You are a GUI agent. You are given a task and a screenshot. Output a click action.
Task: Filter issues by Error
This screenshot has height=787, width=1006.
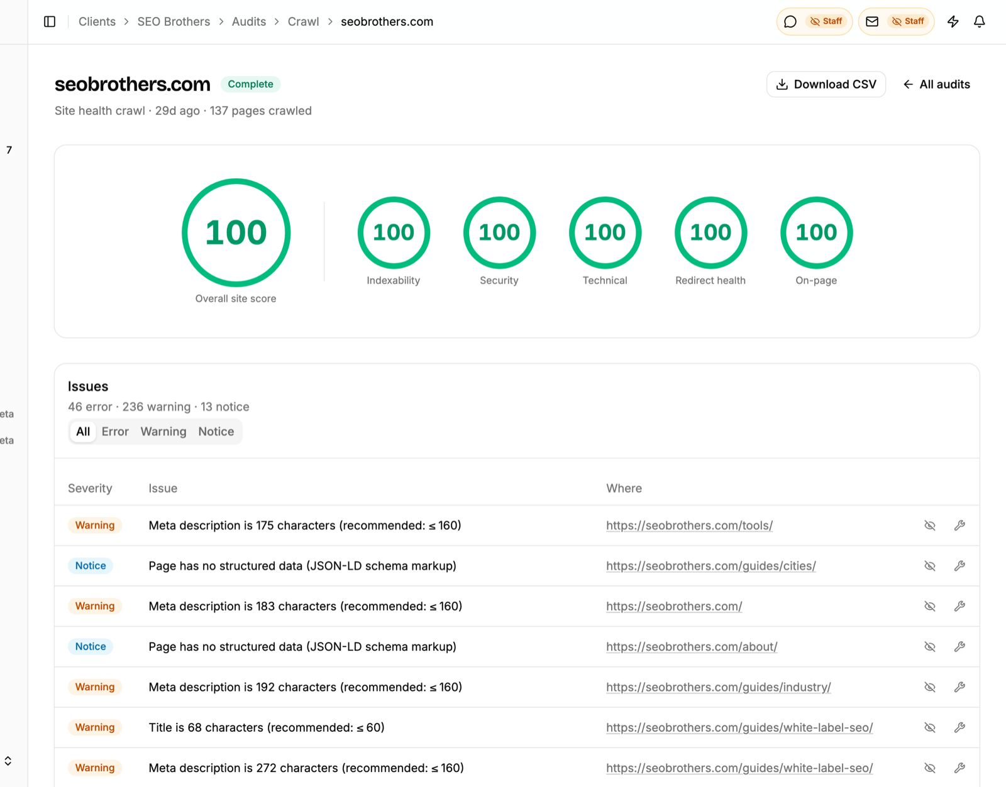tap(115, 431)
